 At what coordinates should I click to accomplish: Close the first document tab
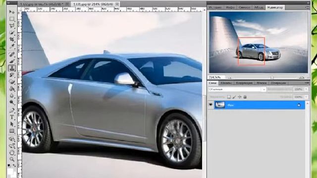pyautogui.click(x=67, y=4)
